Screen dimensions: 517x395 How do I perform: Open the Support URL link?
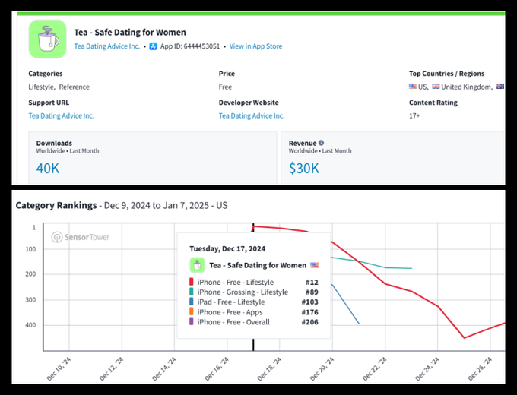pos(61,115)
